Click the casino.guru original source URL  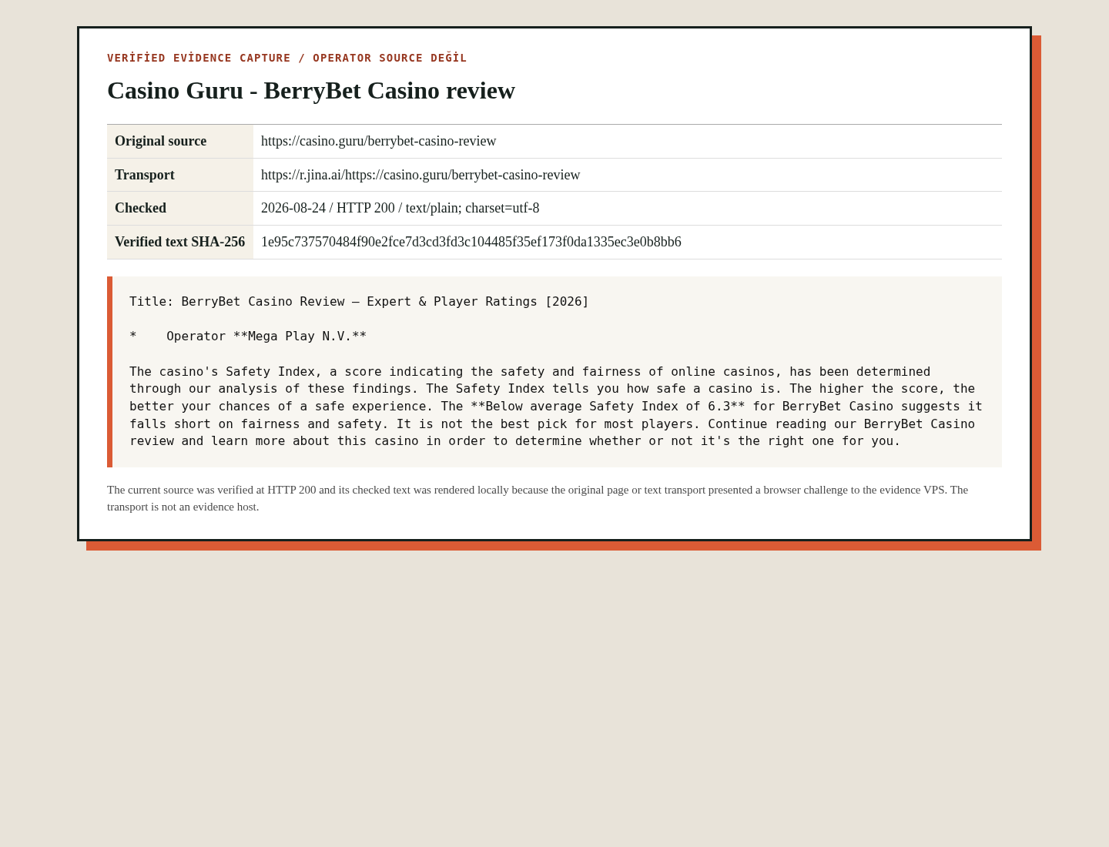coord(379,141)
